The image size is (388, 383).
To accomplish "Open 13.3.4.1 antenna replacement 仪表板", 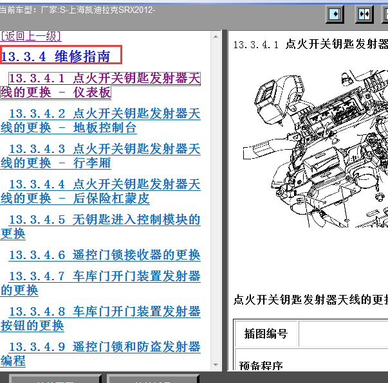I will 100,85.
